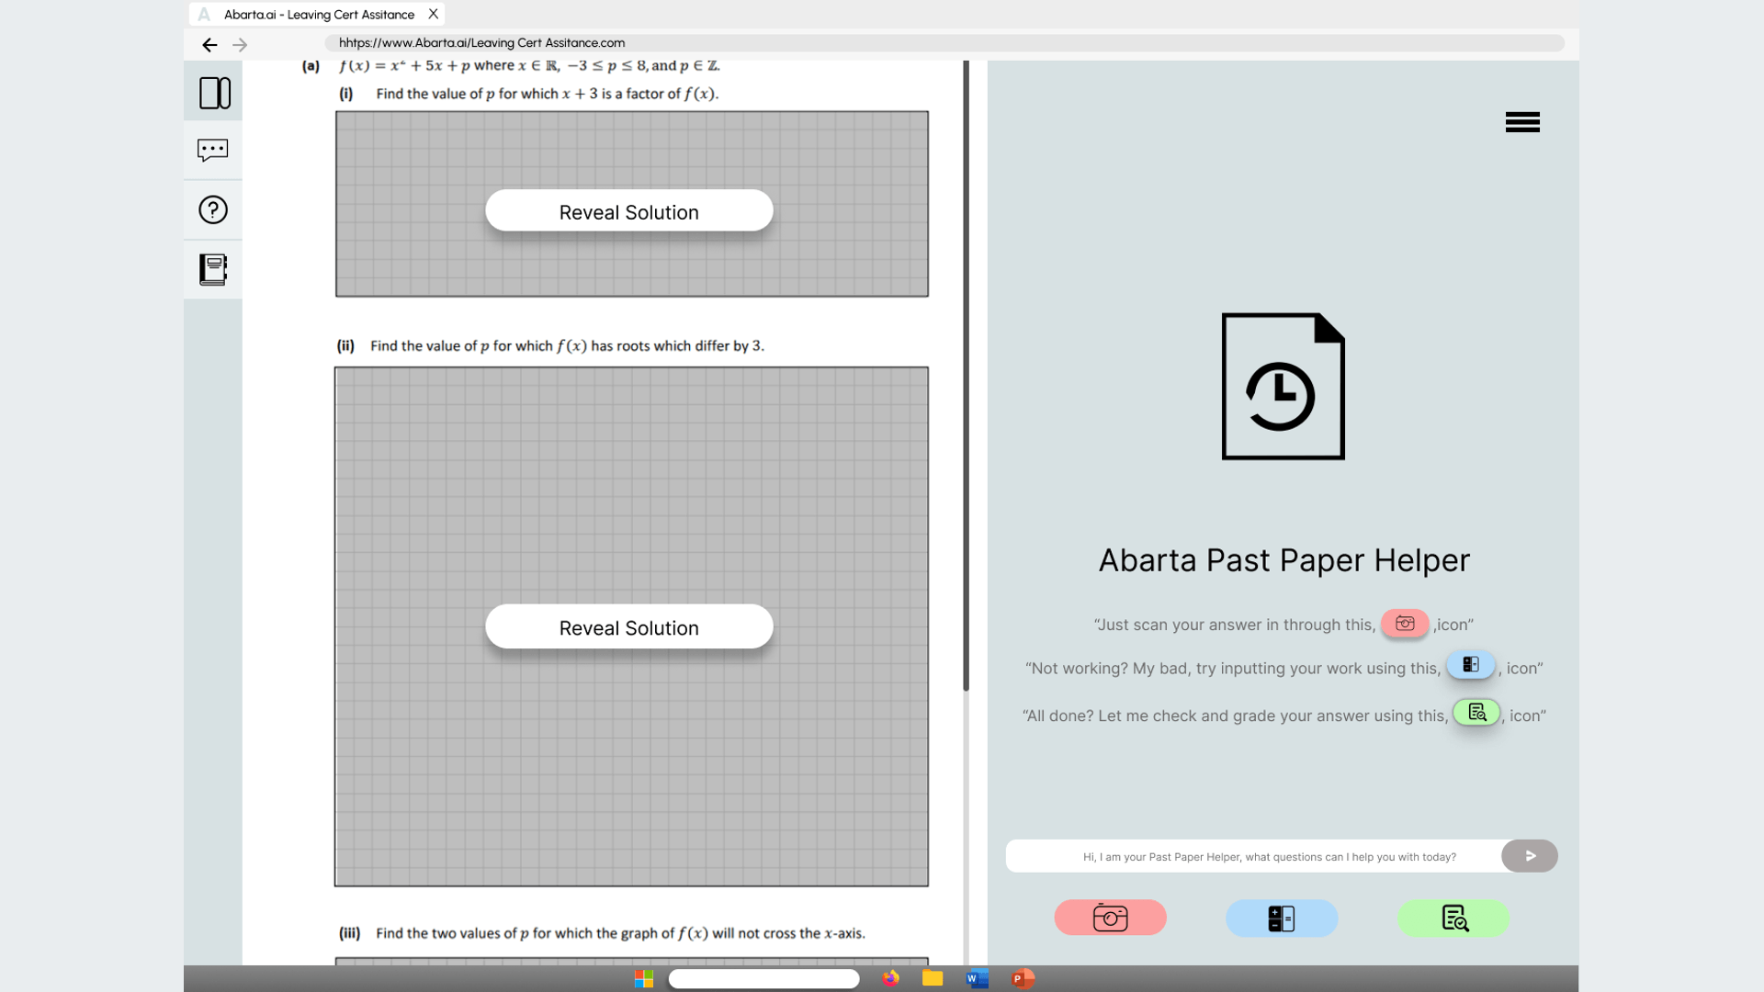
Task: Reveal solution for part (i)
Action: (x=629, y=211)
